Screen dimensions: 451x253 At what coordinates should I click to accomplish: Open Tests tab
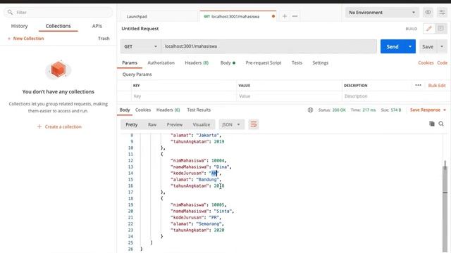click(x=297, y=63)
